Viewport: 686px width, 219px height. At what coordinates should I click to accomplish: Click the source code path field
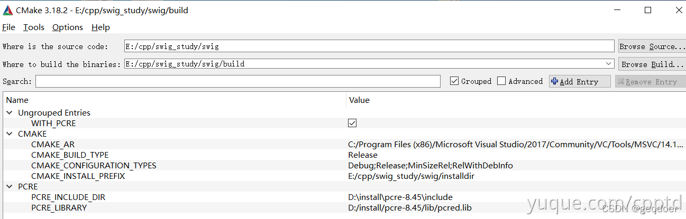369,46
